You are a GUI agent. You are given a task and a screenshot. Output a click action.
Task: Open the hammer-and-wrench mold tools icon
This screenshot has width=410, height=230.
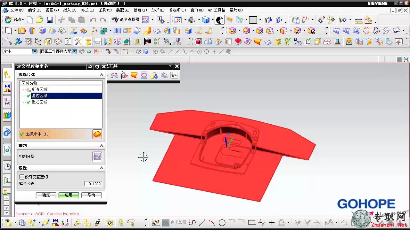(x=78, y=42)
